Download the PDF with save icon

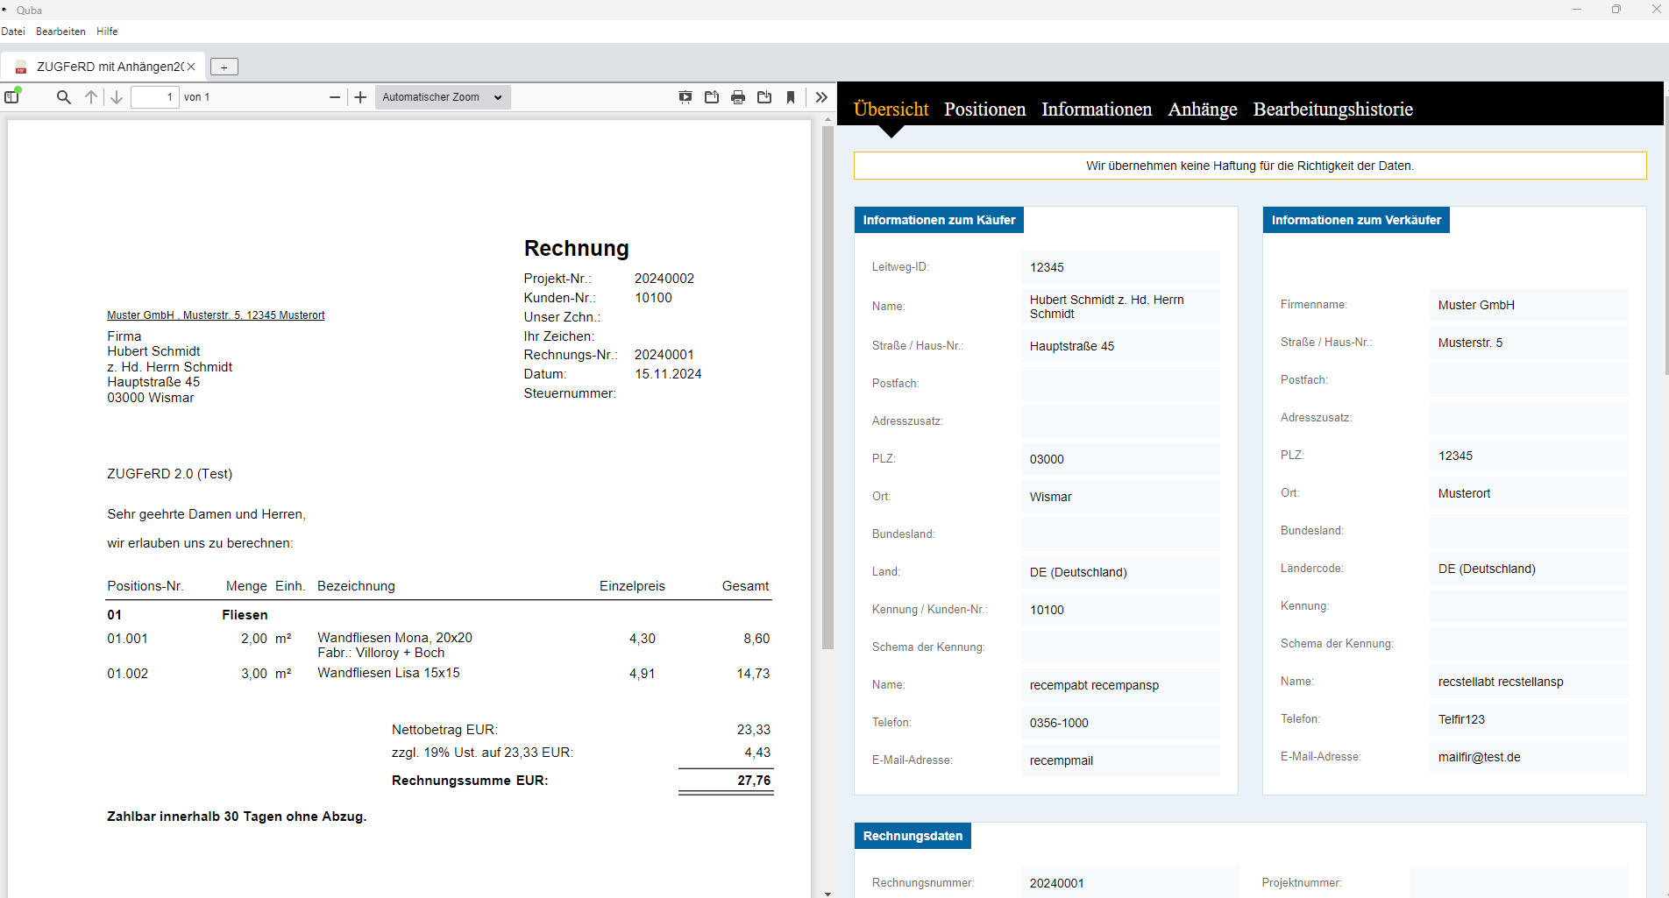tap(764, 97)
